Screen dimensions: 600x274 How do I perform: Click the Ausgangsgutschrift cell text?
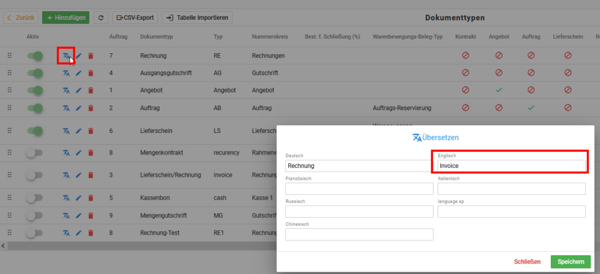point(166,73)
